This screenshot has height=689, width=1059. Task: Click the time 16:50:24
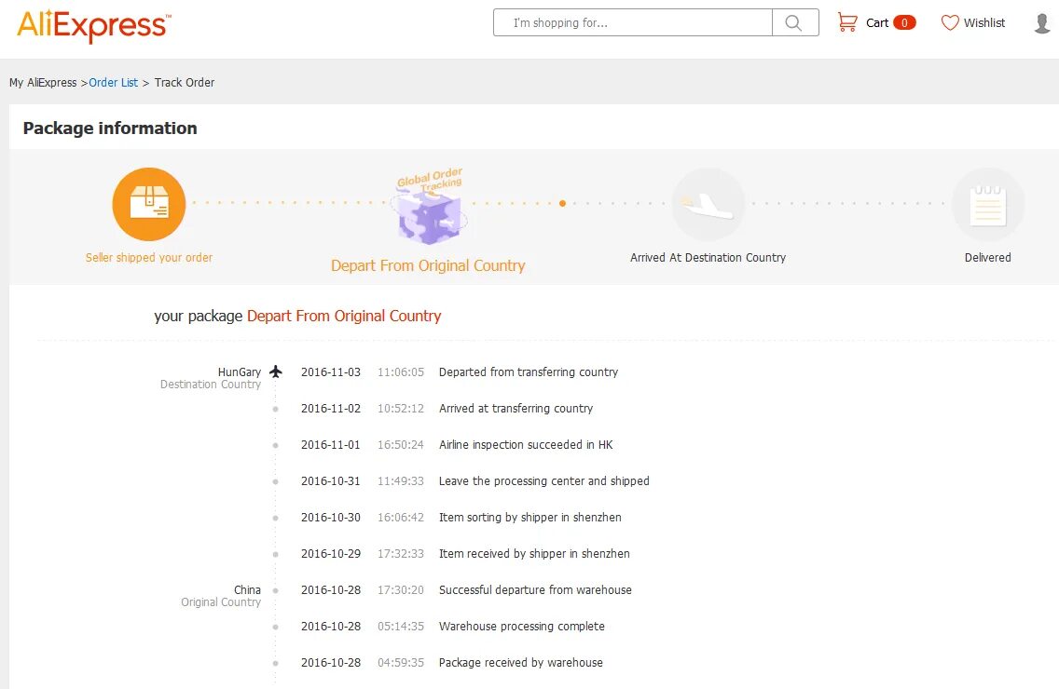coord(401,445)
